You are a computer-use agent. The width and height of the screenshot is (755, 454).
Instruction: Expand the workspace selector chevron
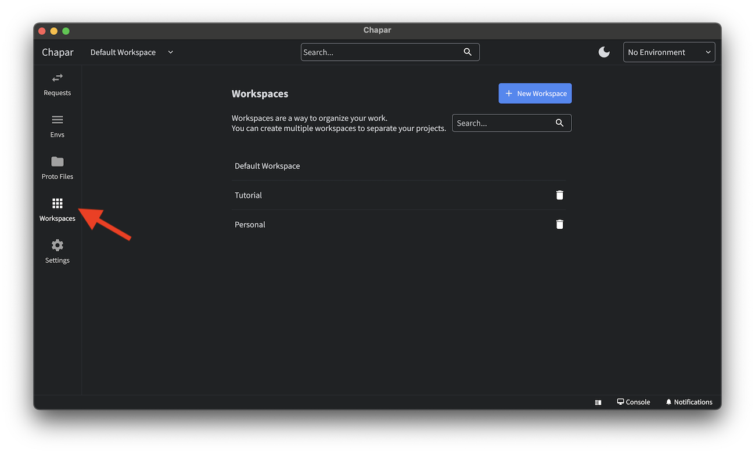click(170, 52)
